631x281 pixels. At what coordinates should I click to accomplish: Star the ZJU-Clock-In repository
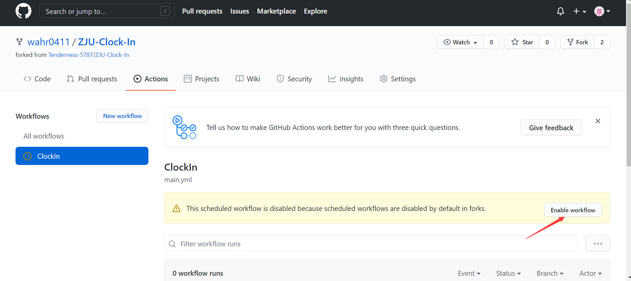pos(522,42)
